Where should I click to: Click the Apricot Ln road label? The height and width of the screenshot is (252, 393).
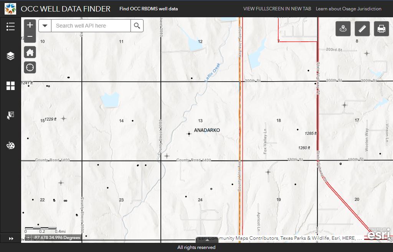(x=258, y=222)
